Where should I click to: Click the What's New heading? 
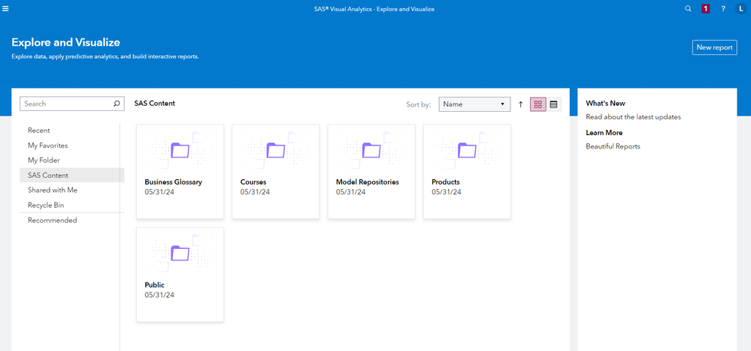[x=605, y=103]
